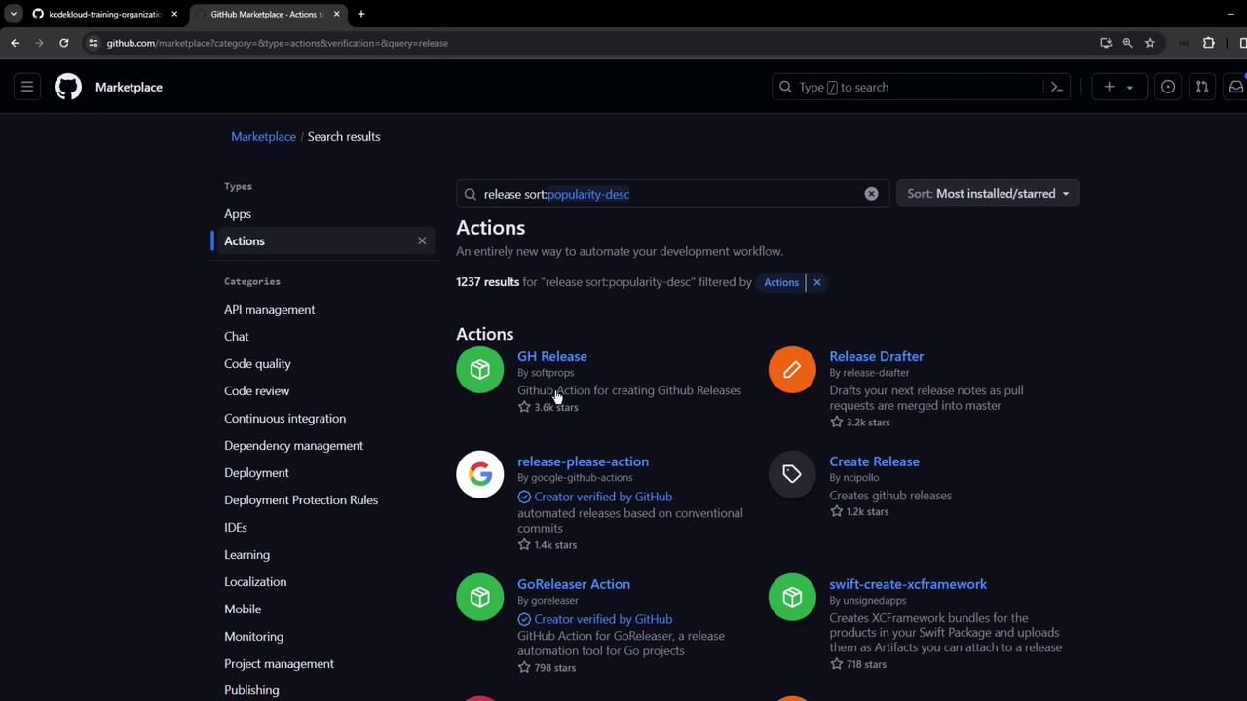Screen dimensions: 1247x701
Task: Open the release-please-action link
Action: pos(583,461)
